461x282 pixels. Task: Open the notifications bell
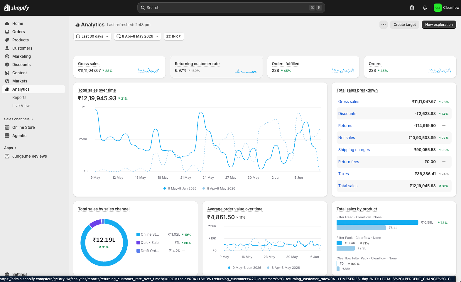point(425,8)
